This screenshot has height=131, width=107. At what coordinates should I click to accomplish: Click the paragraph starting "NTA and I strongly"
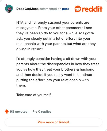click(x=56, y=36)
